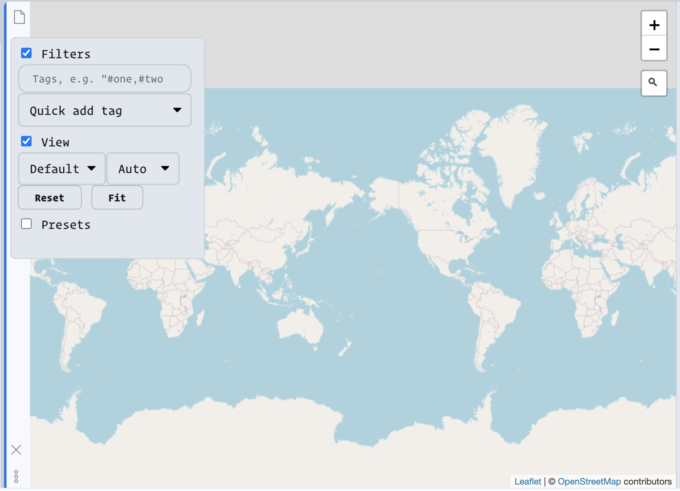Click inside the Tags filter input field

tap(104, 79)
